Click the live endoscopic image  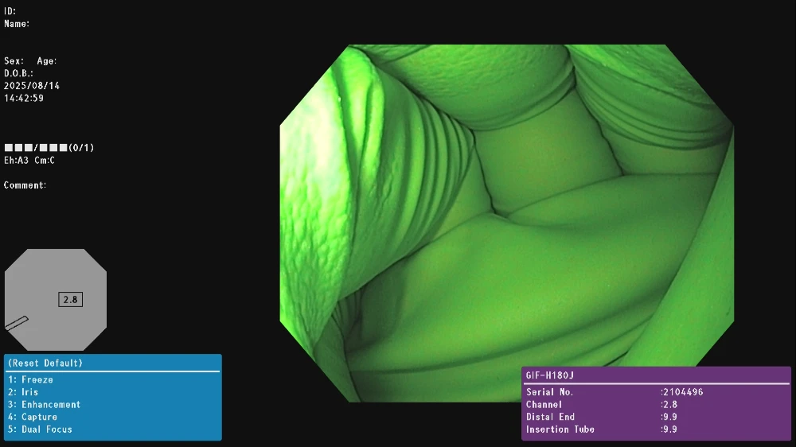506,223
